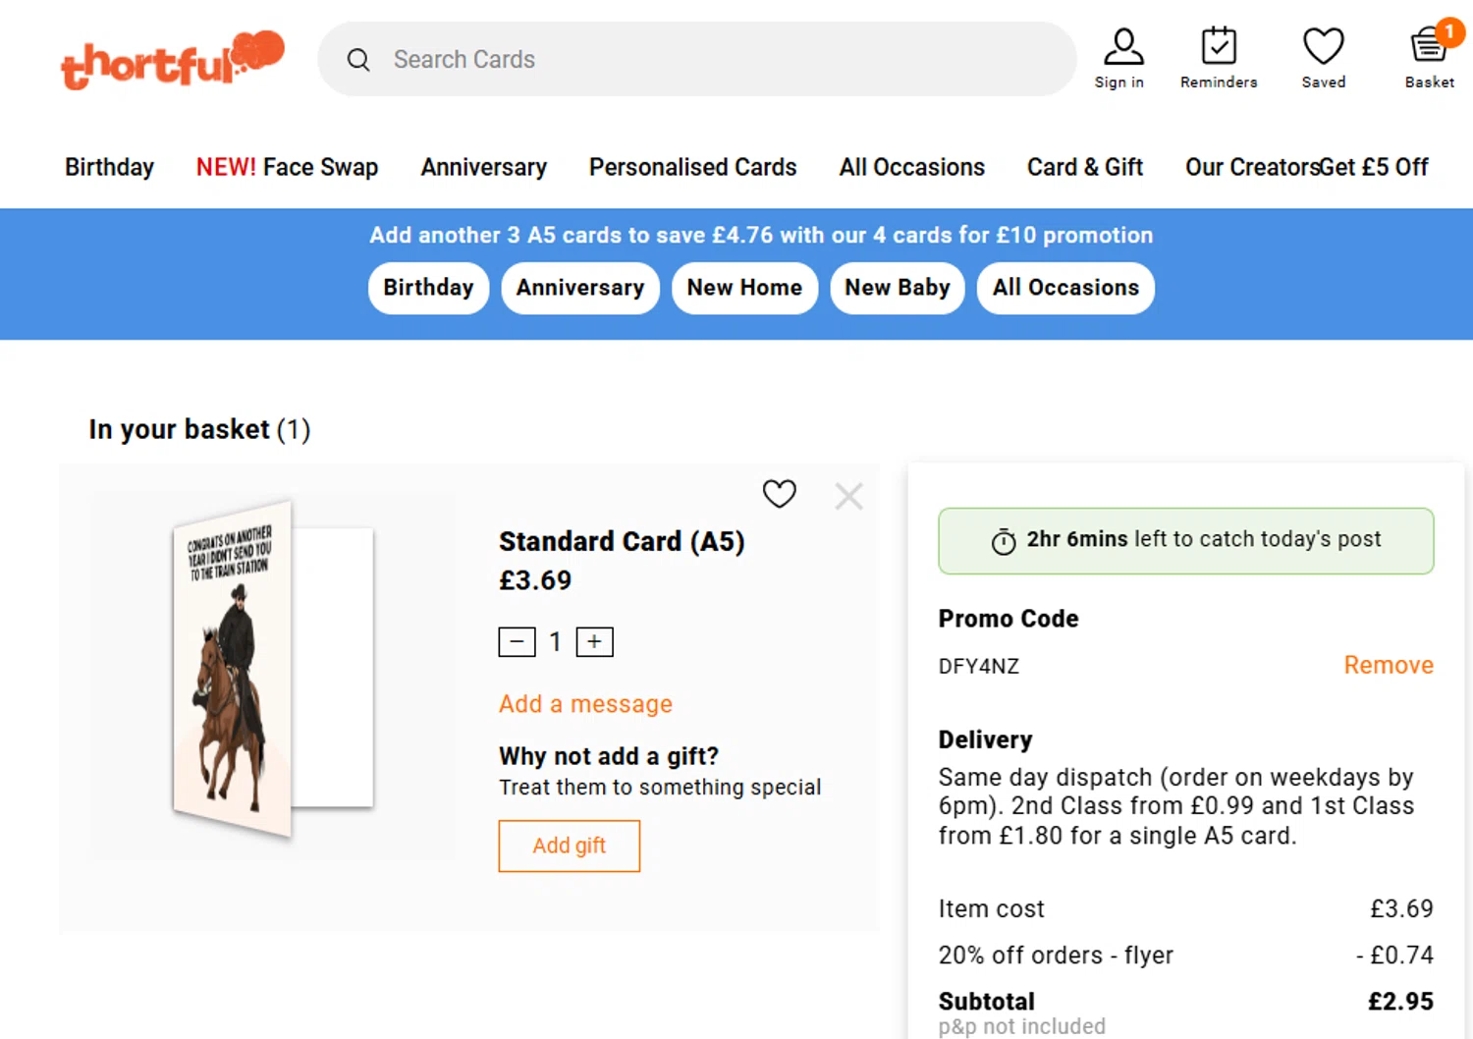Open the Saved heart icon in header
Viewport: 1473px width, 1039px height.
point(1323,58)
